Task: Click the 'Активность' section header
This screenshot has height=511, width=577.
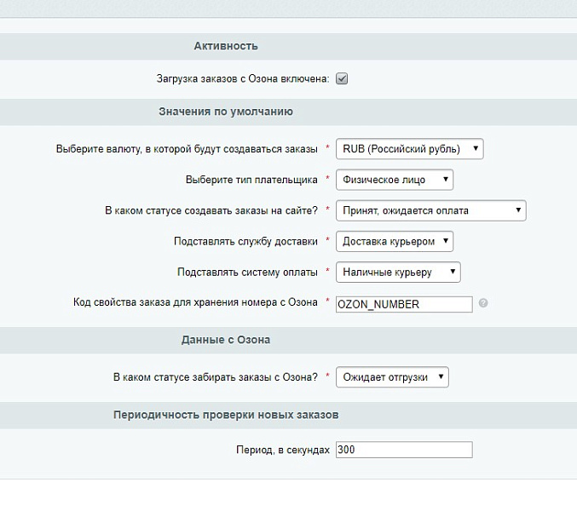Action: [226, 46]
